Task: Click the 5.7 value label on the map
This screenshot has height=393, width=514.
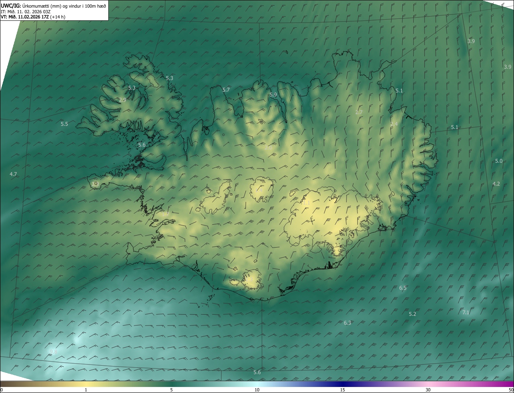Action: click(226, 90)
